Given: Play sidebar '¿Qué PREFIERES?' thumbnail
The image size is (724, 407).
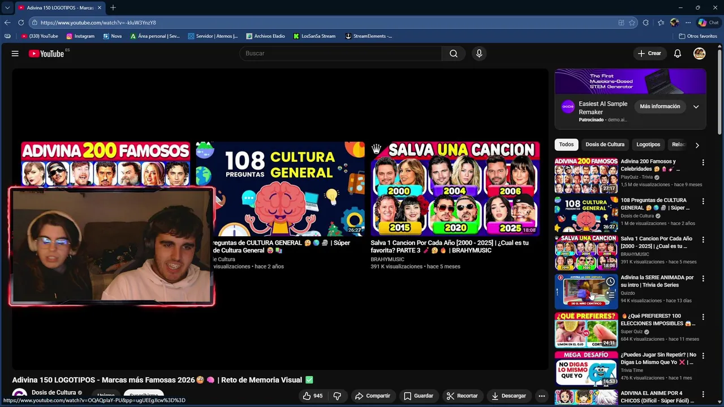Looking at the screenshot, I should (x=586, y=330).
